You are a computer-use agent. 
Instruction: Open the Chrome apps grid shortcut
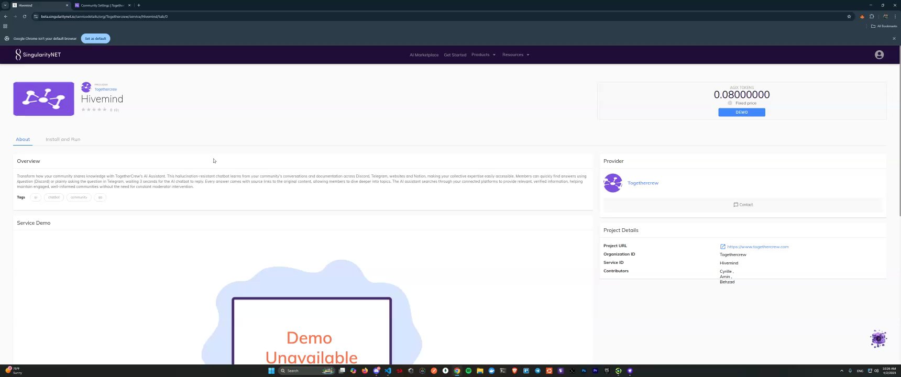point(5,26)
